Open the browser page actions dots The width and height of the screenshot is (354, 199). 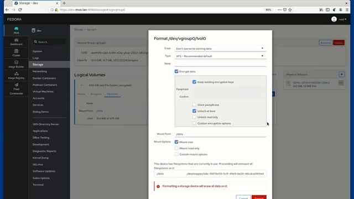click(x=279, y=10)
